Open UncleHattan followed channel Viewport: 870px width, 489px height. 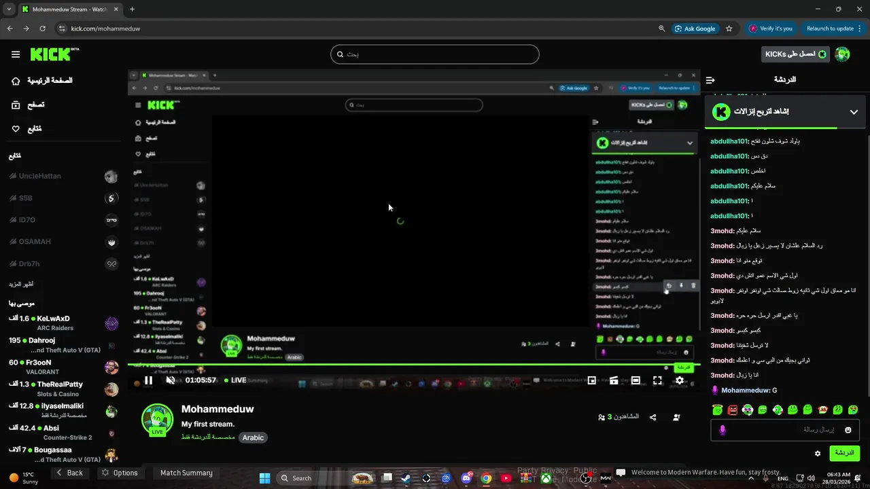coord(64,176)
